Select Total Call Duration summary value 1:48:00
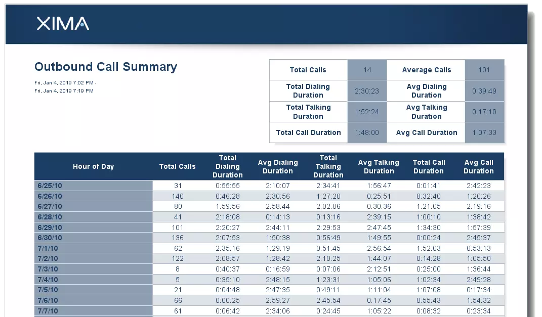The width and height of the screenshot is (542, 317). [367, 132]
